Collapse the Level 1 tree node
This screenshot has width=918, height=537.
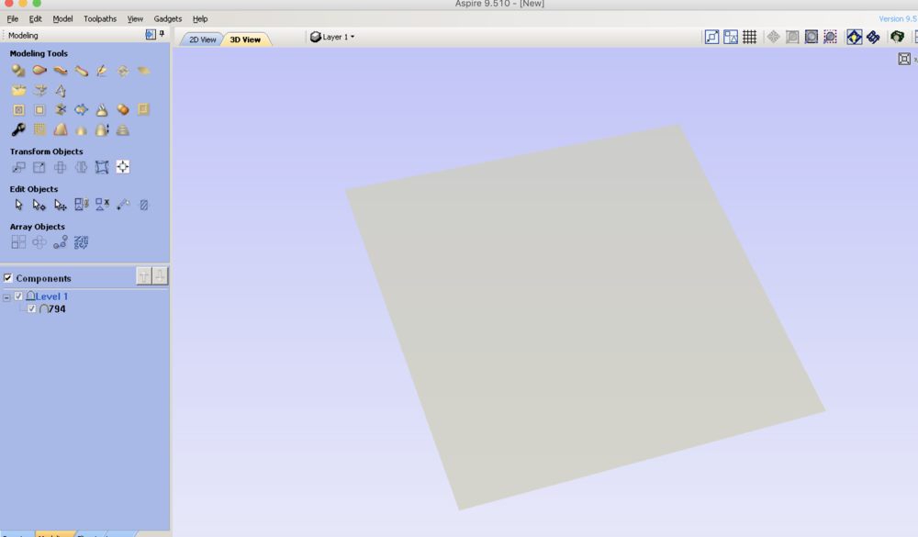[x=7, y=297]
